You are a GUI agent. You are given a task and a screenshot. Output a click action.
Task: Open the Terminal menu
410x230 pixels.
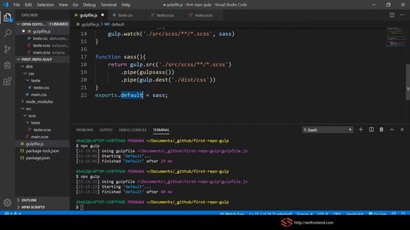pyautogui.click(x=108, y=4)
